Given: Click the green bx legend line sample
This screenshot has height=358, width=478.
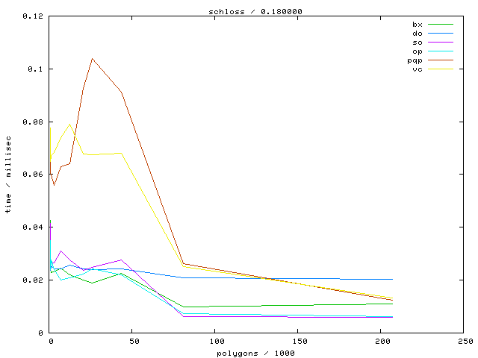Looking at the screenshot, I should click(x=441, y=25).
